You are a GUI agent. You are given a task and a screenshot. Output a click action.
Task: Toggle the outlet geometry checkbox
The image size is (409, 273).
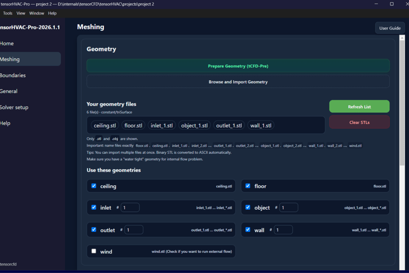point(94,230)
